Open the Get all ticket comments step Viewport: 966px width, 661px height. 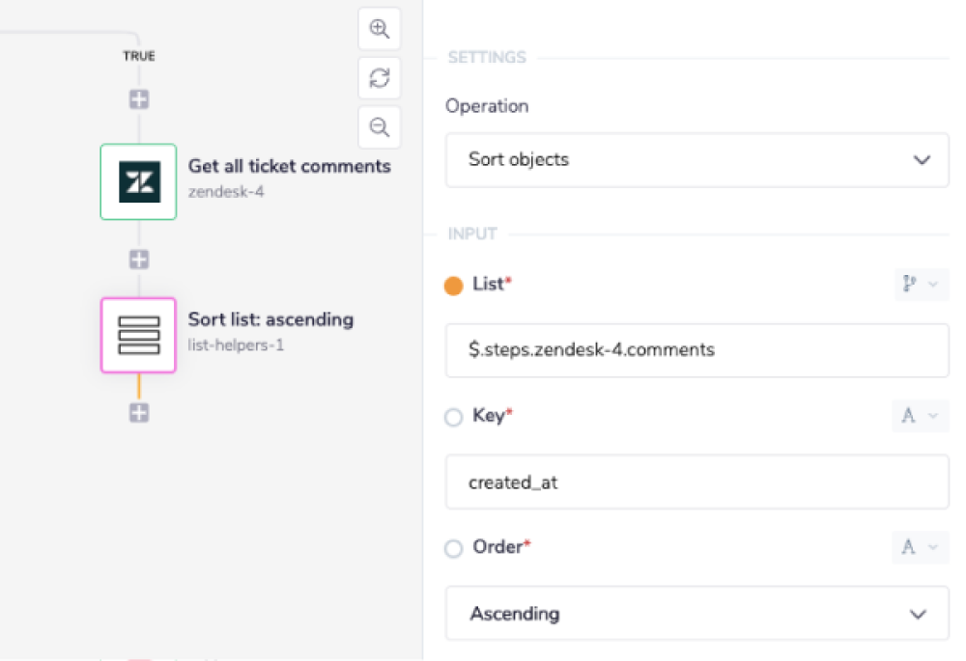click(289, 166)
